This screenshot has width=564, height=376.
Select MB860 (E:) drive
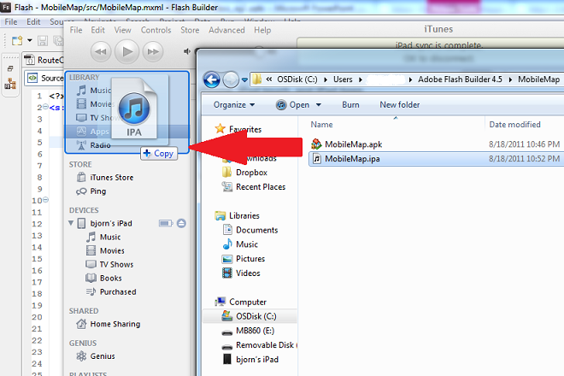tap(255, 331)
